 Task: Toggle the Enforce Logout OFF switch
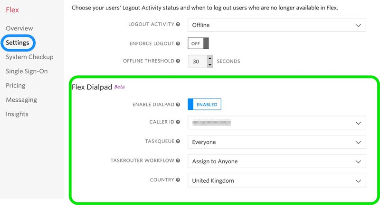(x=198, y=44)
